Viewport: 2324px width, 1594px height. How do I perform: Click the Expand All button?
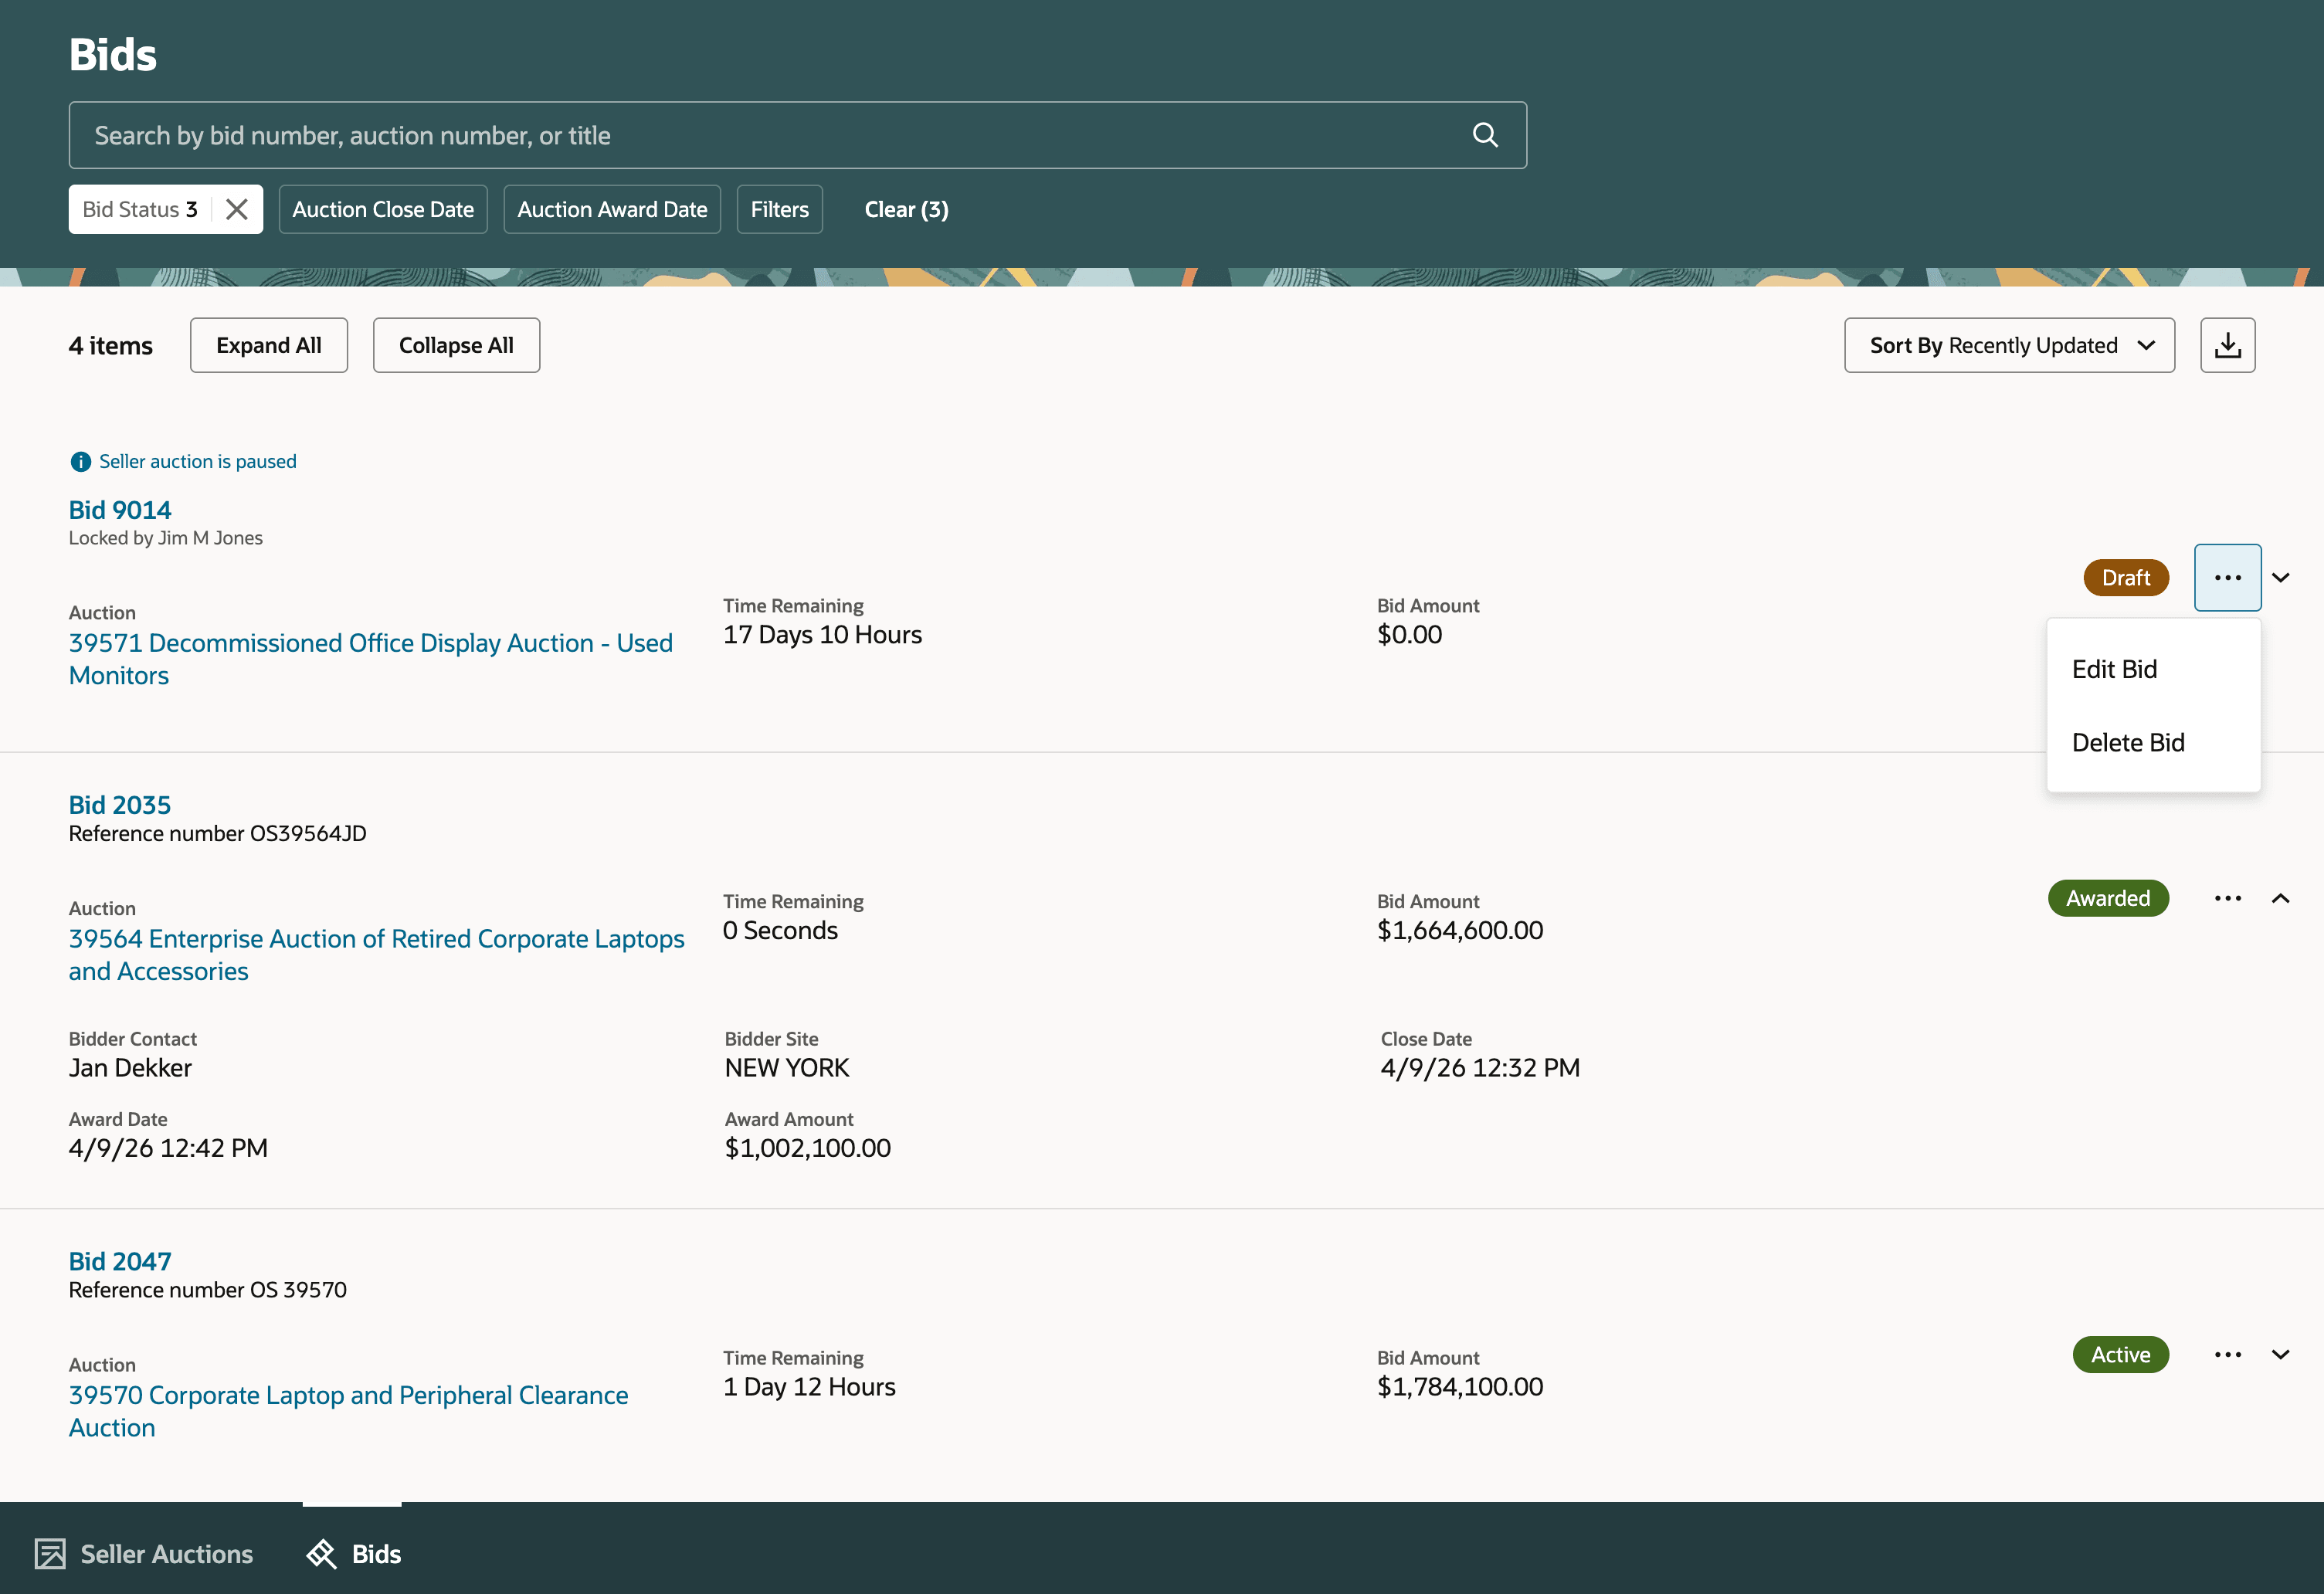[x=269, y=345]
